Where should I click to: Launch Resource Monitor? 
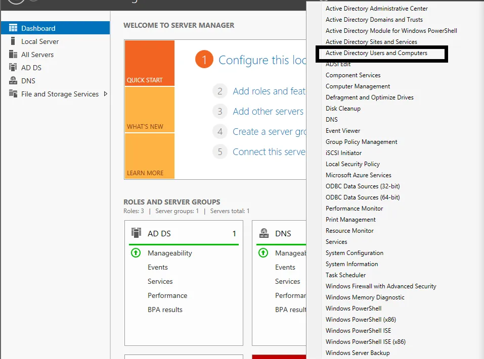[x=349, y=231]
